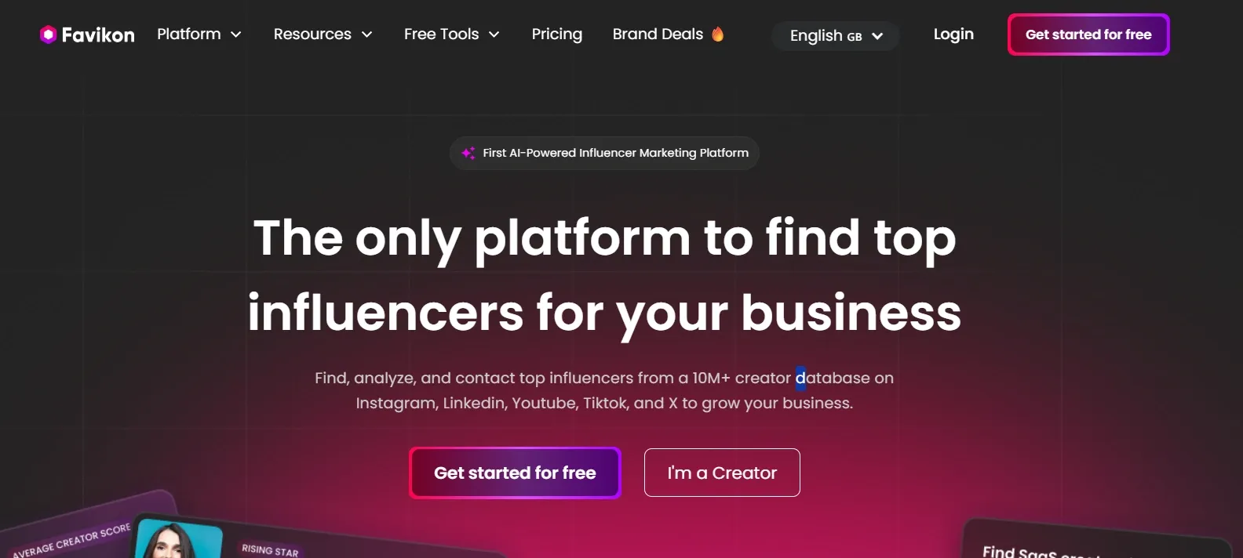Screen dimensions: 1243x558
Task: Open the English GB language selector
Action: (x=835, y=36)
